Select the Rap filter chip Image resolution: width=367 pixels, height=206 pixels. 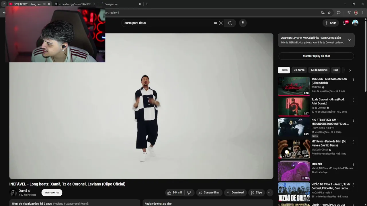point(336,70)
